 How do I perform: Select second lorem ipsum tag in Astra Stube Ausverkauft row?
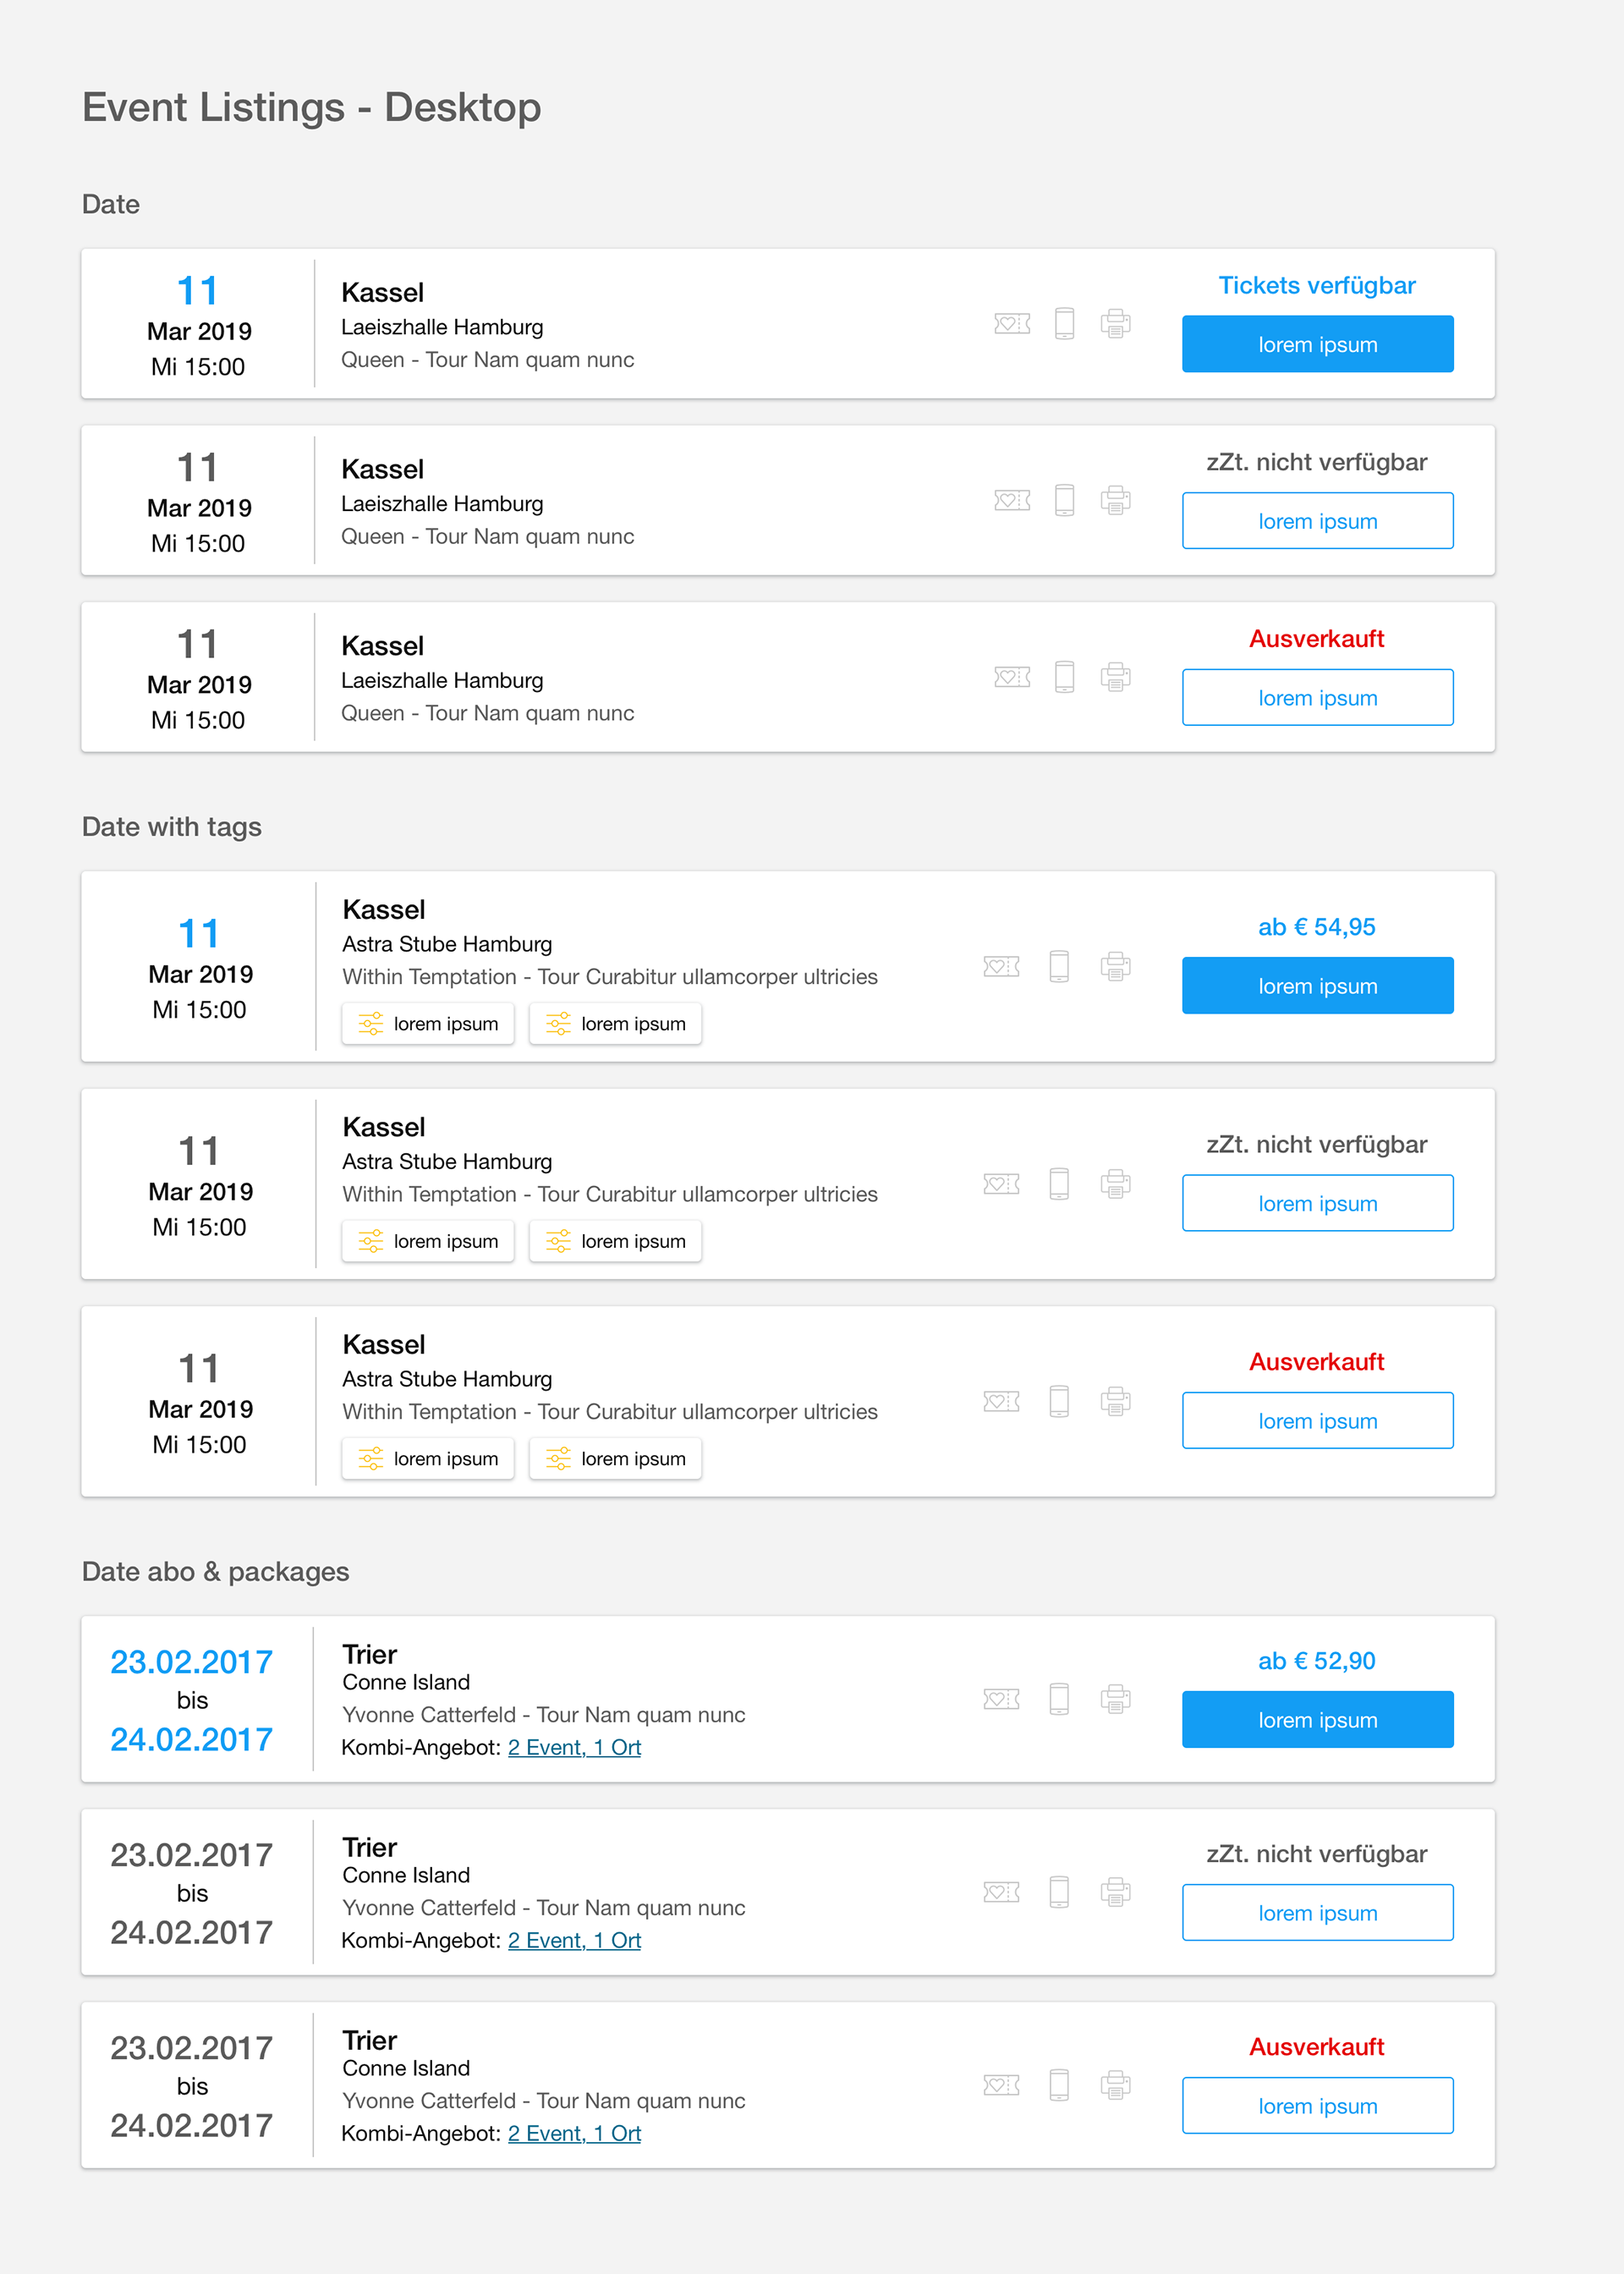coord(615,1459)
